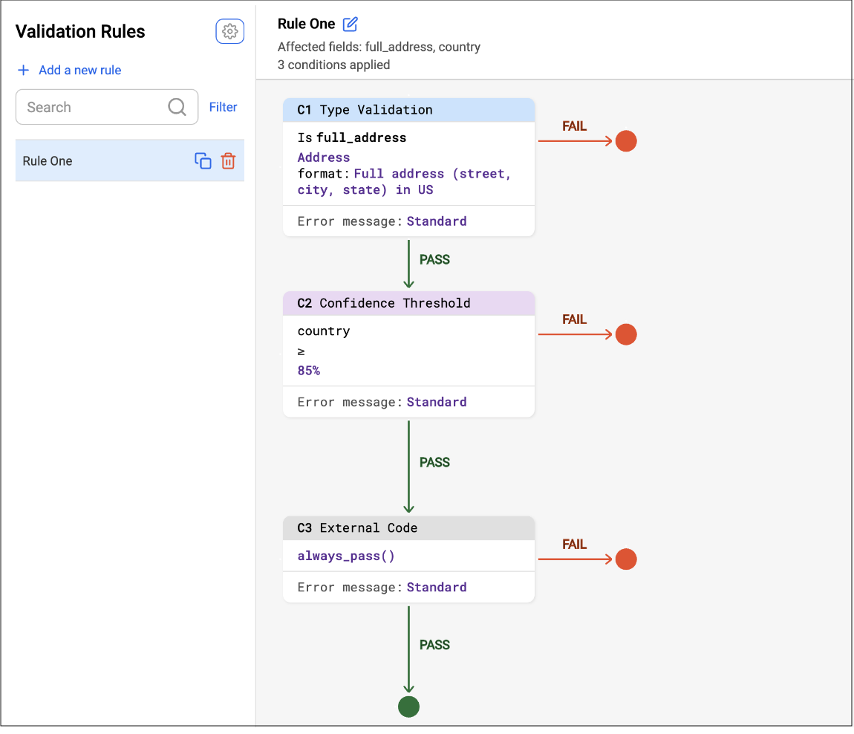Select the FAIL node of Type Validation

(x=626, y=140)
